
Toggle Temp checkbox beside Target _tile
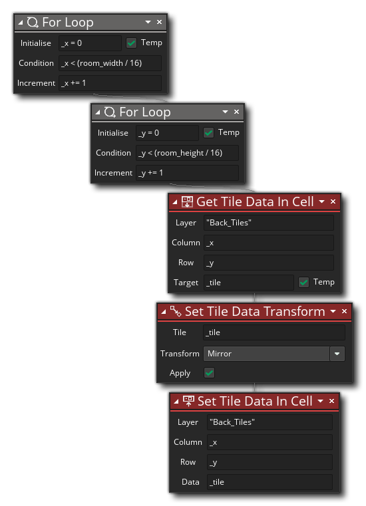point(303,283)
